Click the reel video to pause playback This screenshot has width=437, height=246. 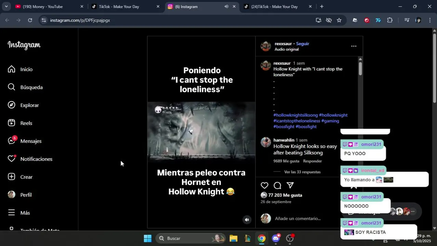click(201, 132)
